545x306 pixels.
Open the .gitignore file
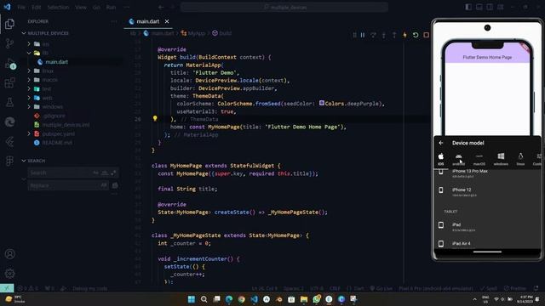click(54, 116)
